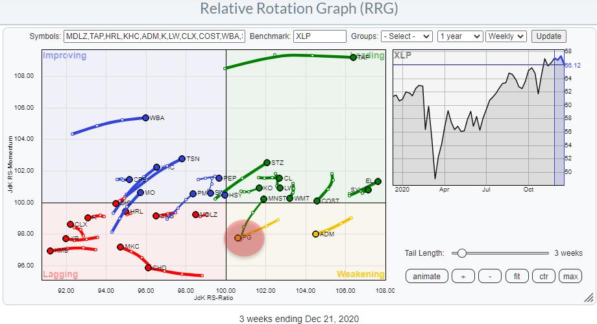
Task: Click the plus zoom-in button
Action: pyautogui.click(x=463, y=277)
